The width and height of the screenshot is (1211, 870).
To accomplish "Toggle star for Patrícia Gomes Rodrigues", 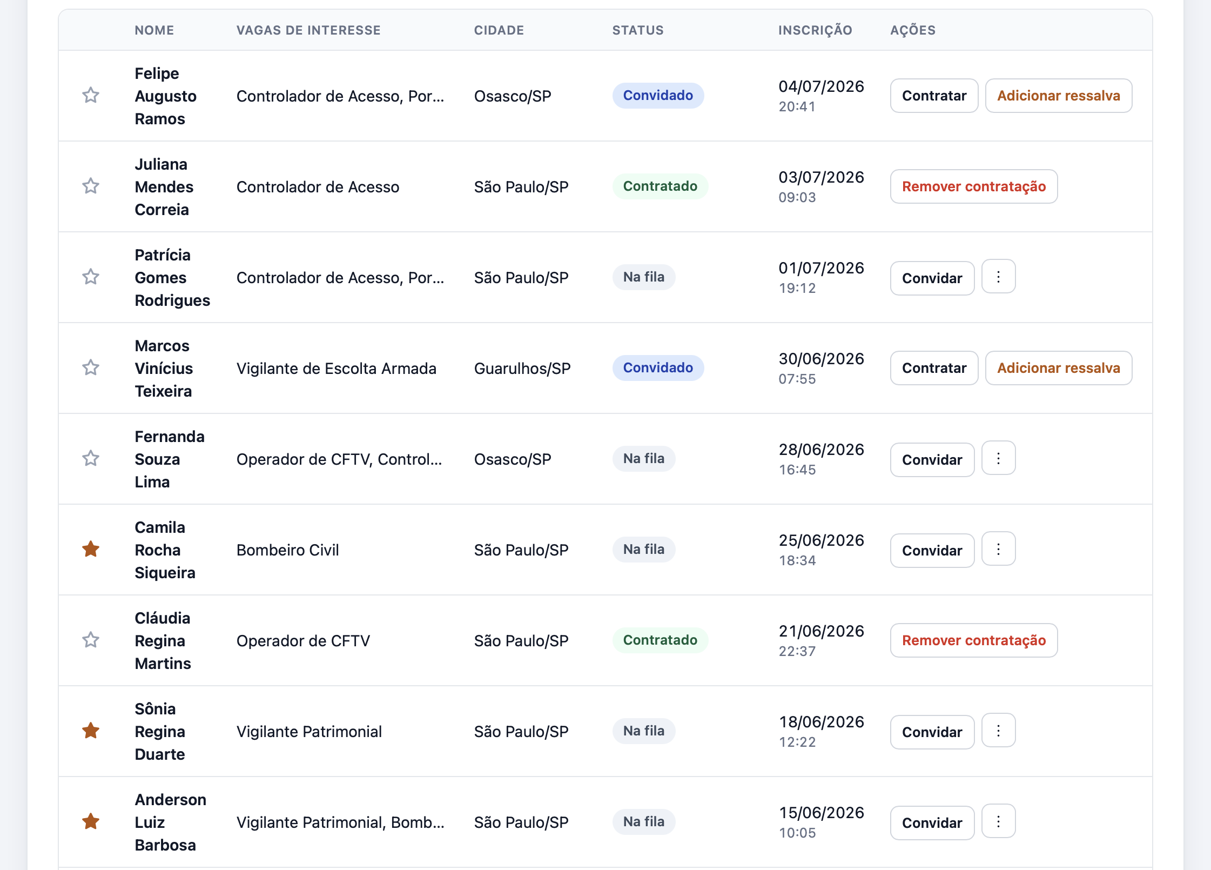I will pos(91,277).
